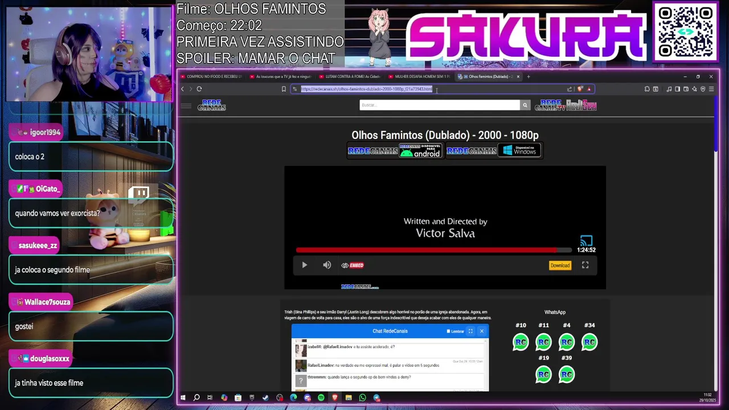This screenshot has height=410, width=729.
Task: Open the RedeCanais hamburger menu
Action: point(186,105)
